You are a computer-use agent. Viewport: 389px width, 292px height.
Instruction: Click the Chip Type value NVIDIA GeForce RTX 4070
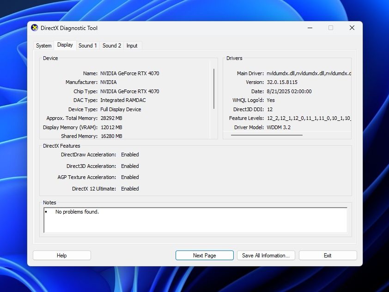coord(130,91)
